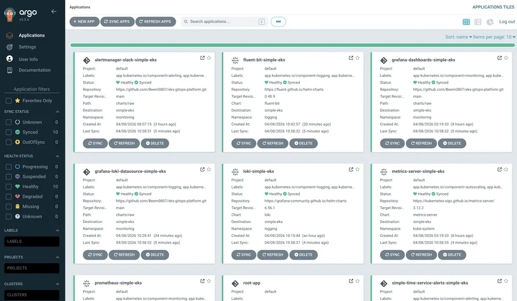Star the metrics-server-simple-eks app

click(x=506, y=169)
